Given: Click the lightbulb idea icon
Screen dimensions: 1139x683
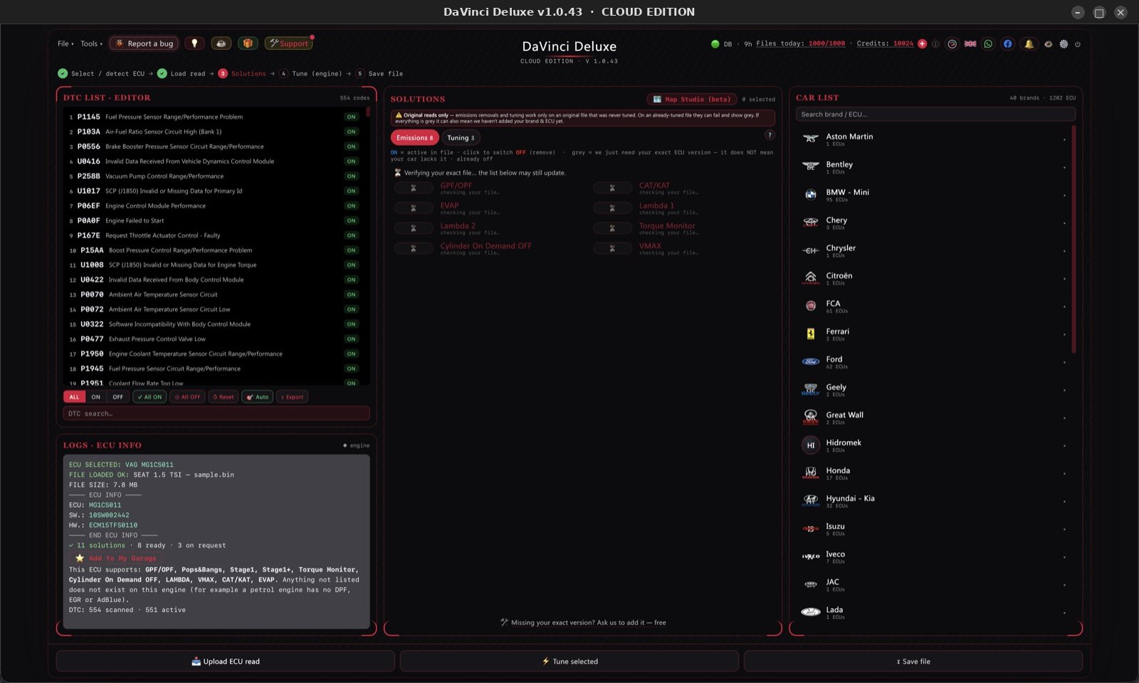Looking at the screenshot, I should [194, 43].
